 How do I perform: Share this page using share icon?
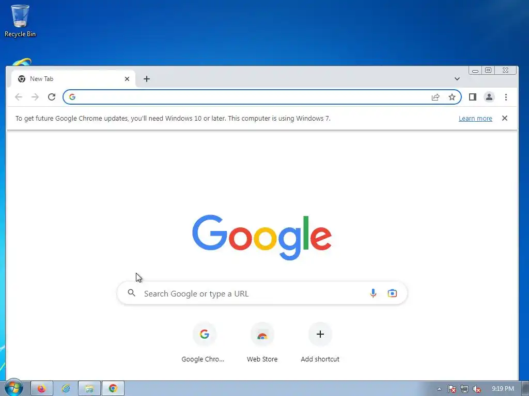[435, 97]
